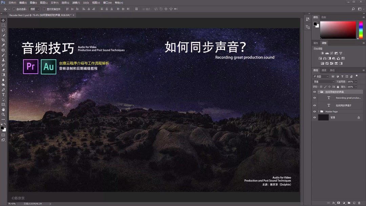
Task: Select the Crop tool
Action: point(4,40)
